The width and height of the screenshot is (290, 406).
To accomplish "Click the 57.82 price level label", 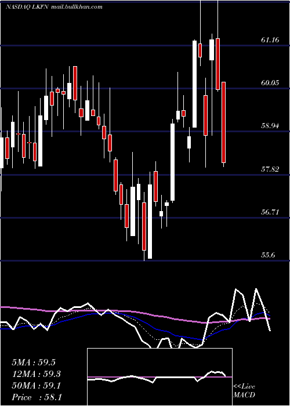I will click(270, 169).
